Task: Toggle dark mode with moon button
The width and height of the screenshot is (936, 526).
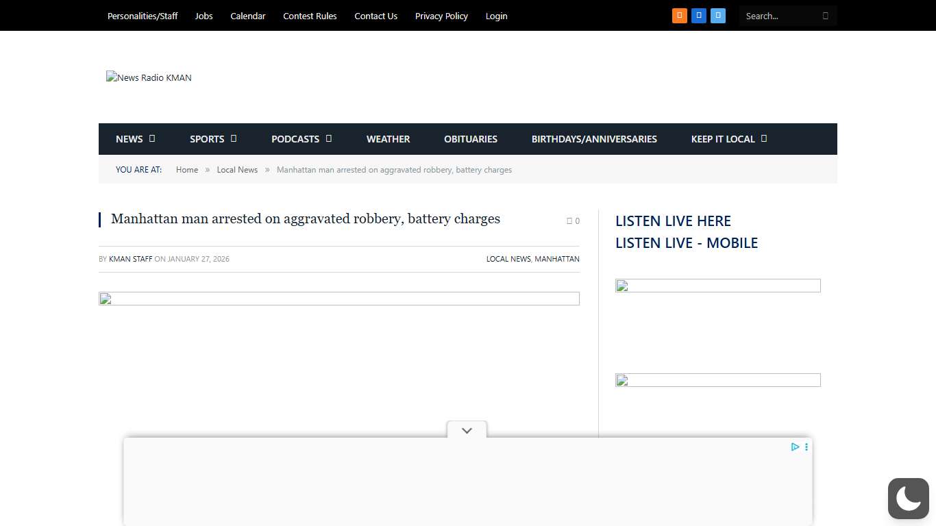Action: pyautogui.click(x=908, y=498)
